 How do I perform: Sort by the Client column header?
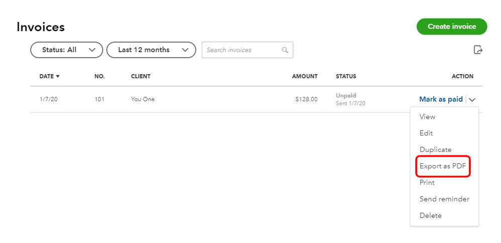pos(141,77)
